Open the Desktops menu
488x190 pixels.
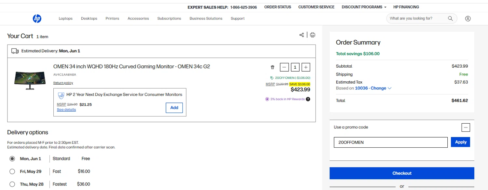[89, 19]
